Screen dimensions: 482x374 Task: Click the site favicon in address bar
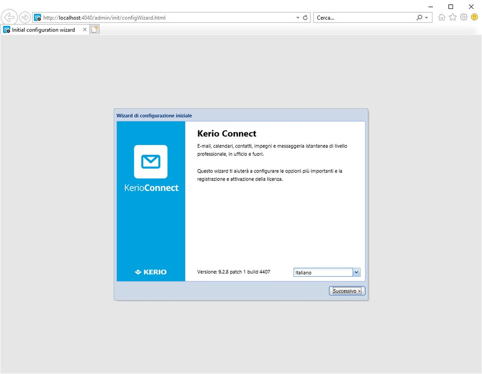tap(38, 18)
